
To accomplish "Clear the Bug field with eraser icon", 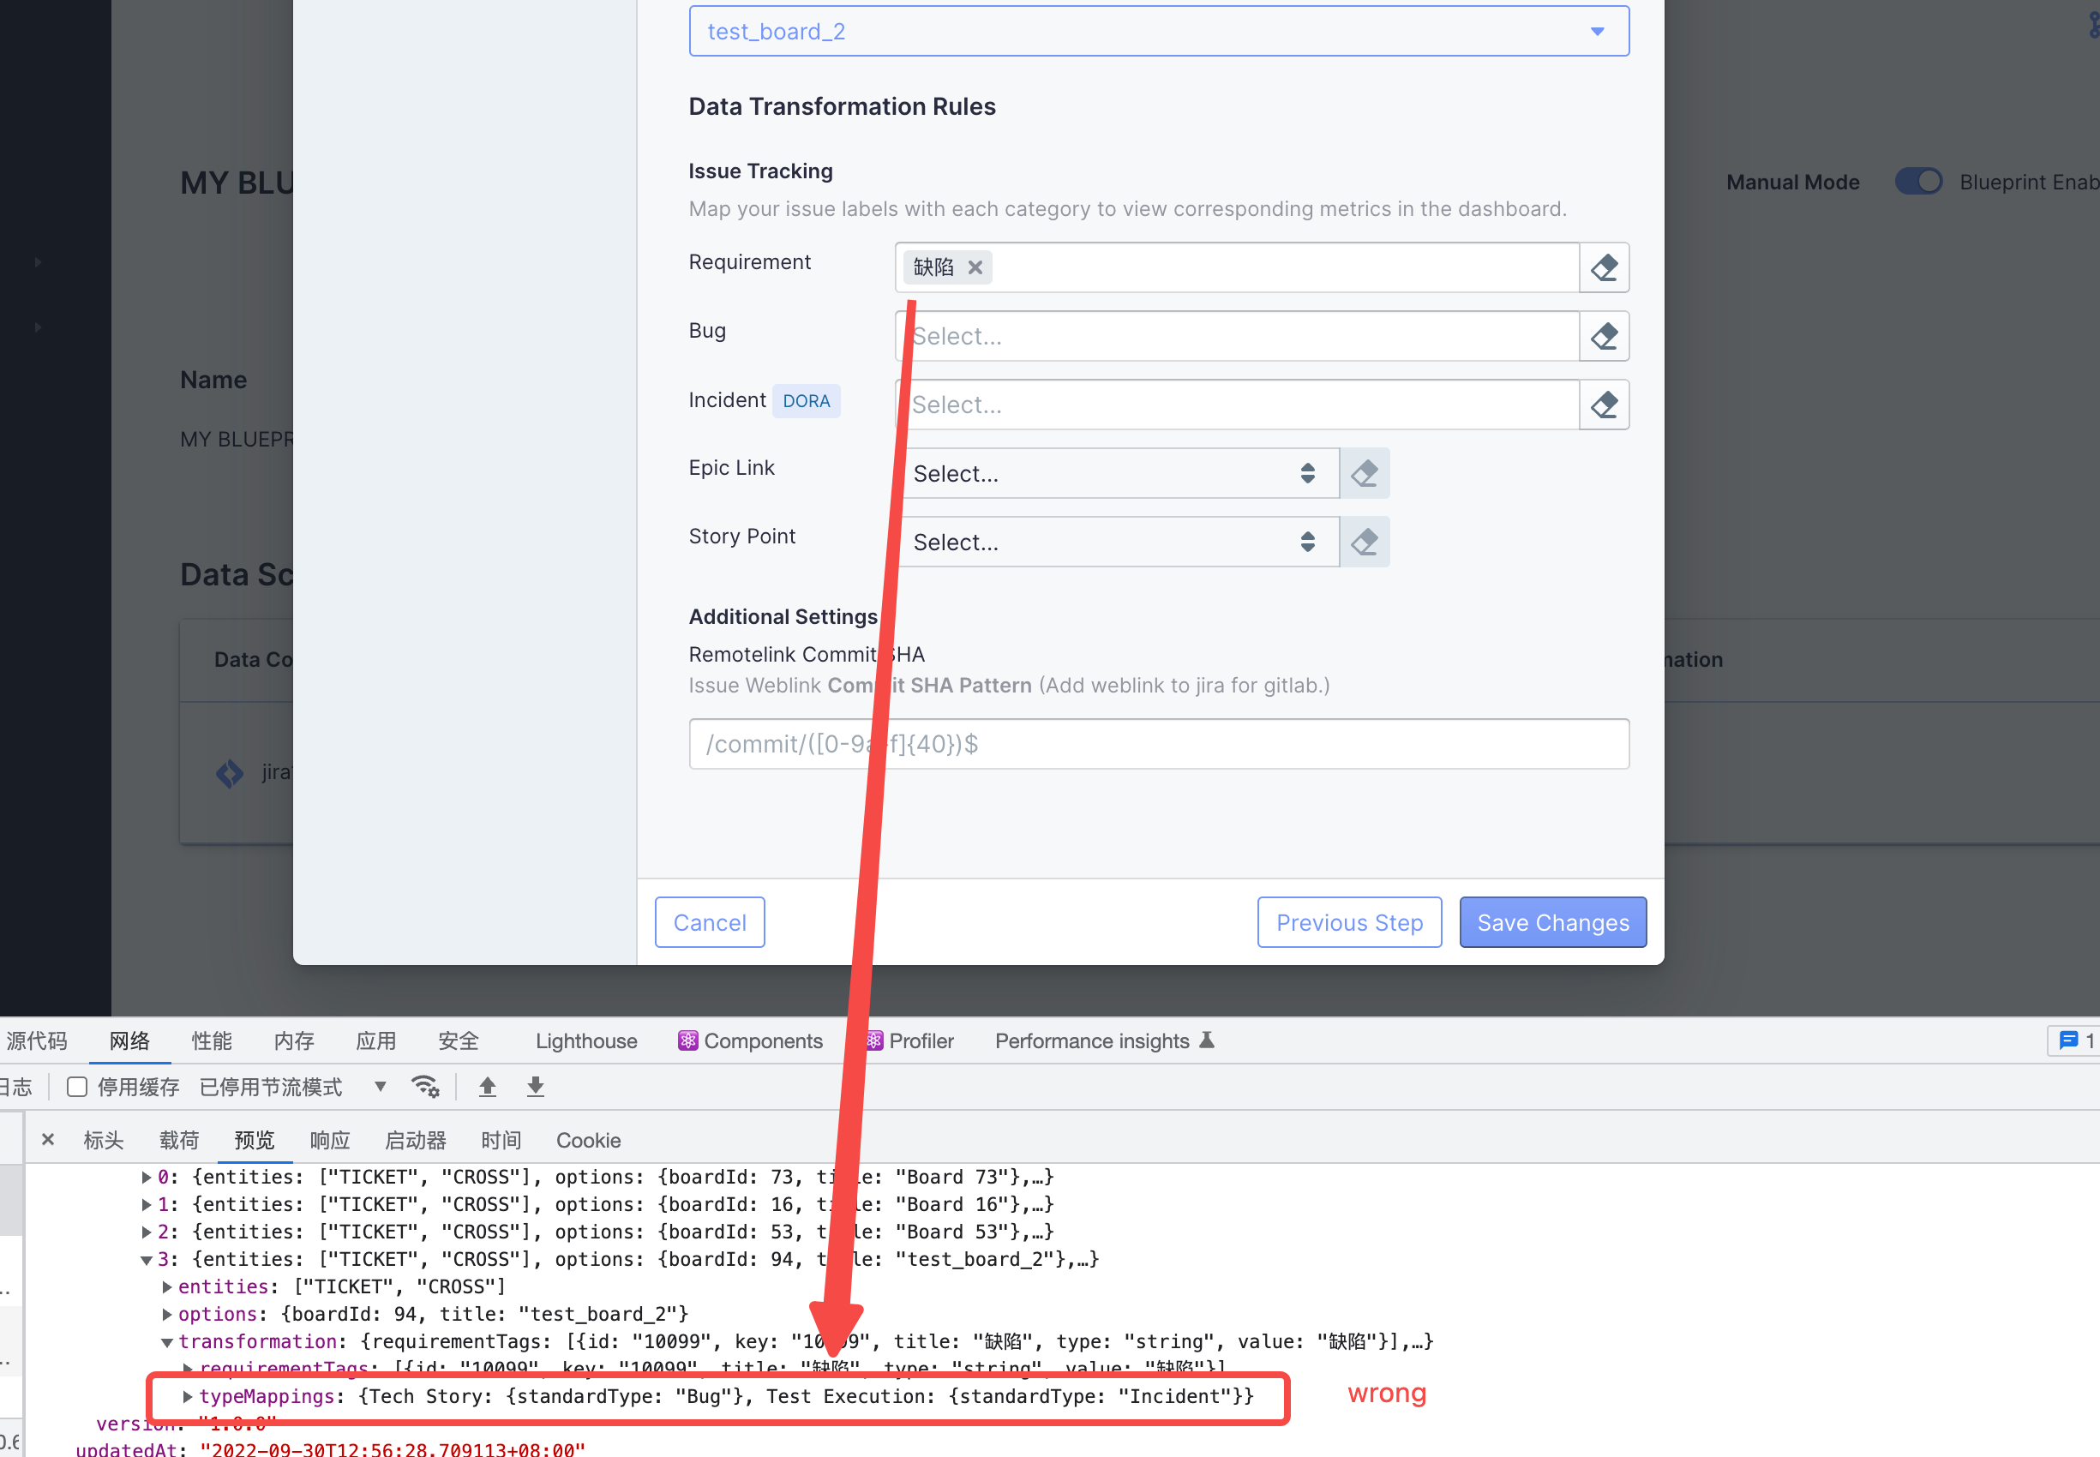I will pos(1605,336).
